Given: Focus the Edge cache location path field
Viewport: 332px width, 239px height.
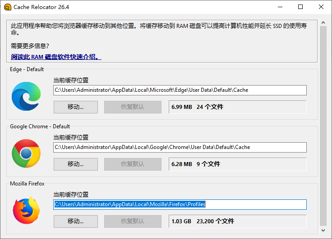Looking at the screenshot, I should click(180, 90).
